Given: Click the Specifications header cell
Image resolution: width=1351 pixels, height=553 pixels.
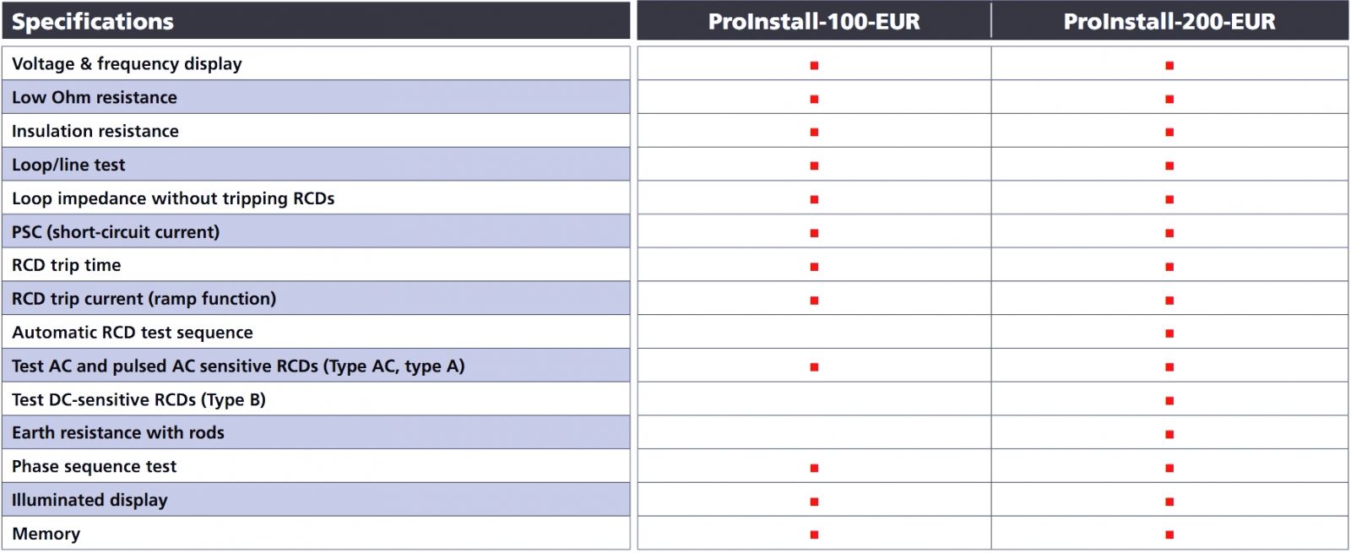Looking at the screenshot, I should tap(93, 21).
